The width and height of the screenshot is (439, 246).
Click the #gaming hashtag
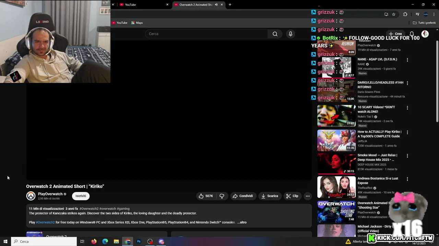pos(123,209)
